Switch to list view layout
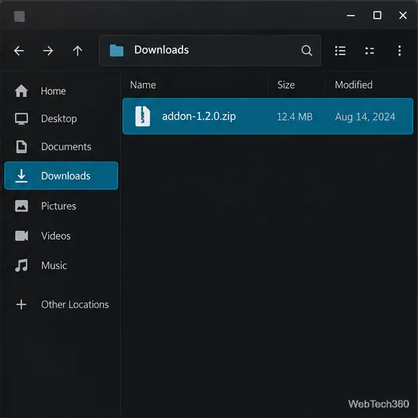Image resolution: width=418 pixels, height=418 pixels. pyautogui.click(x=340, y=50)
